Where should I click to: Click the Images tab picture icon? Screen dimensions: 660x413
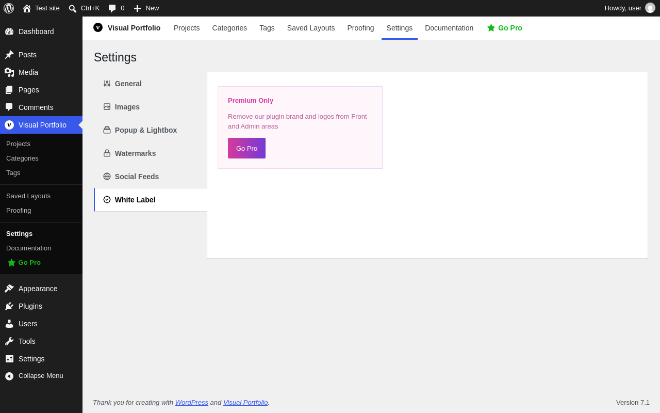pyautogui.click(x=107, y=106)
